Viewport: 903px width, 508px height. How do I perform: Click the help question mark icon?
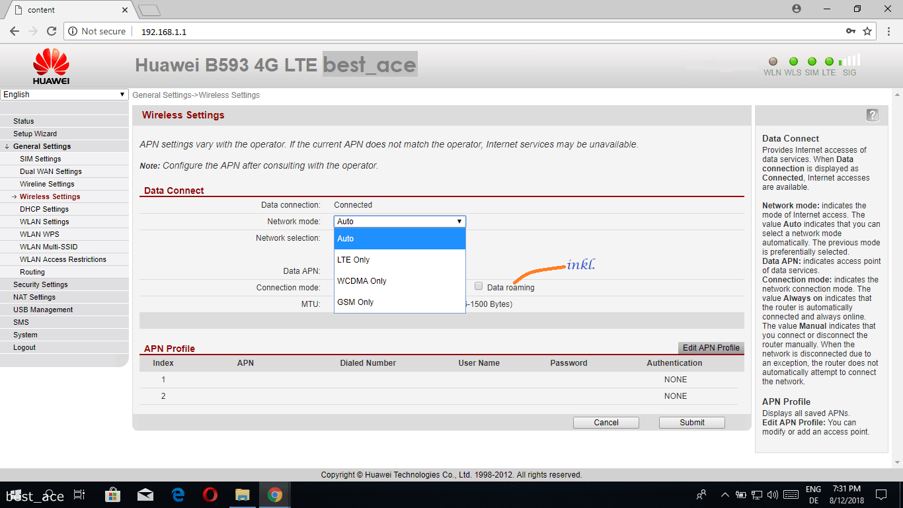(x=872, y=115)
